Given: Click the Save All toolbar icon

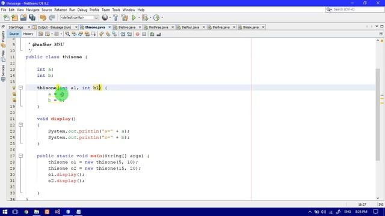Looking at the screenshot, I should point(32,17).
